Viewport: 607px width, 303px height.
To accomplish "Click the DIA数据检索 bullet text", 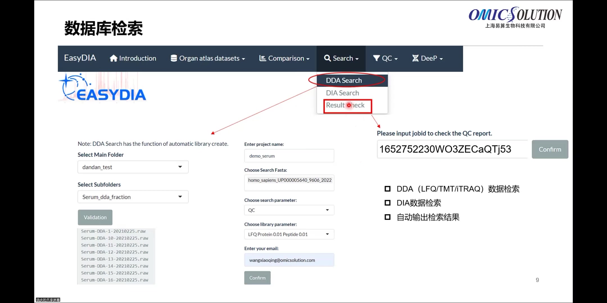I will (419, 203).
